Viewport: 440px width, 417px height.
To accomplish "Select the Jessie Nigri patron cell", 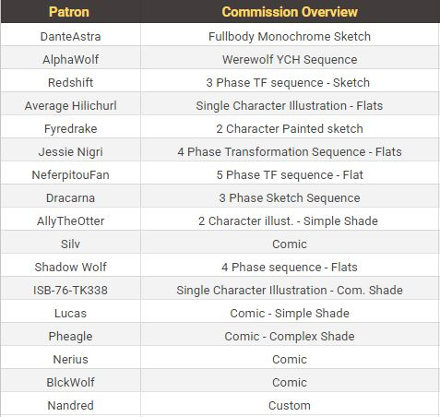I will pos(70,150).
